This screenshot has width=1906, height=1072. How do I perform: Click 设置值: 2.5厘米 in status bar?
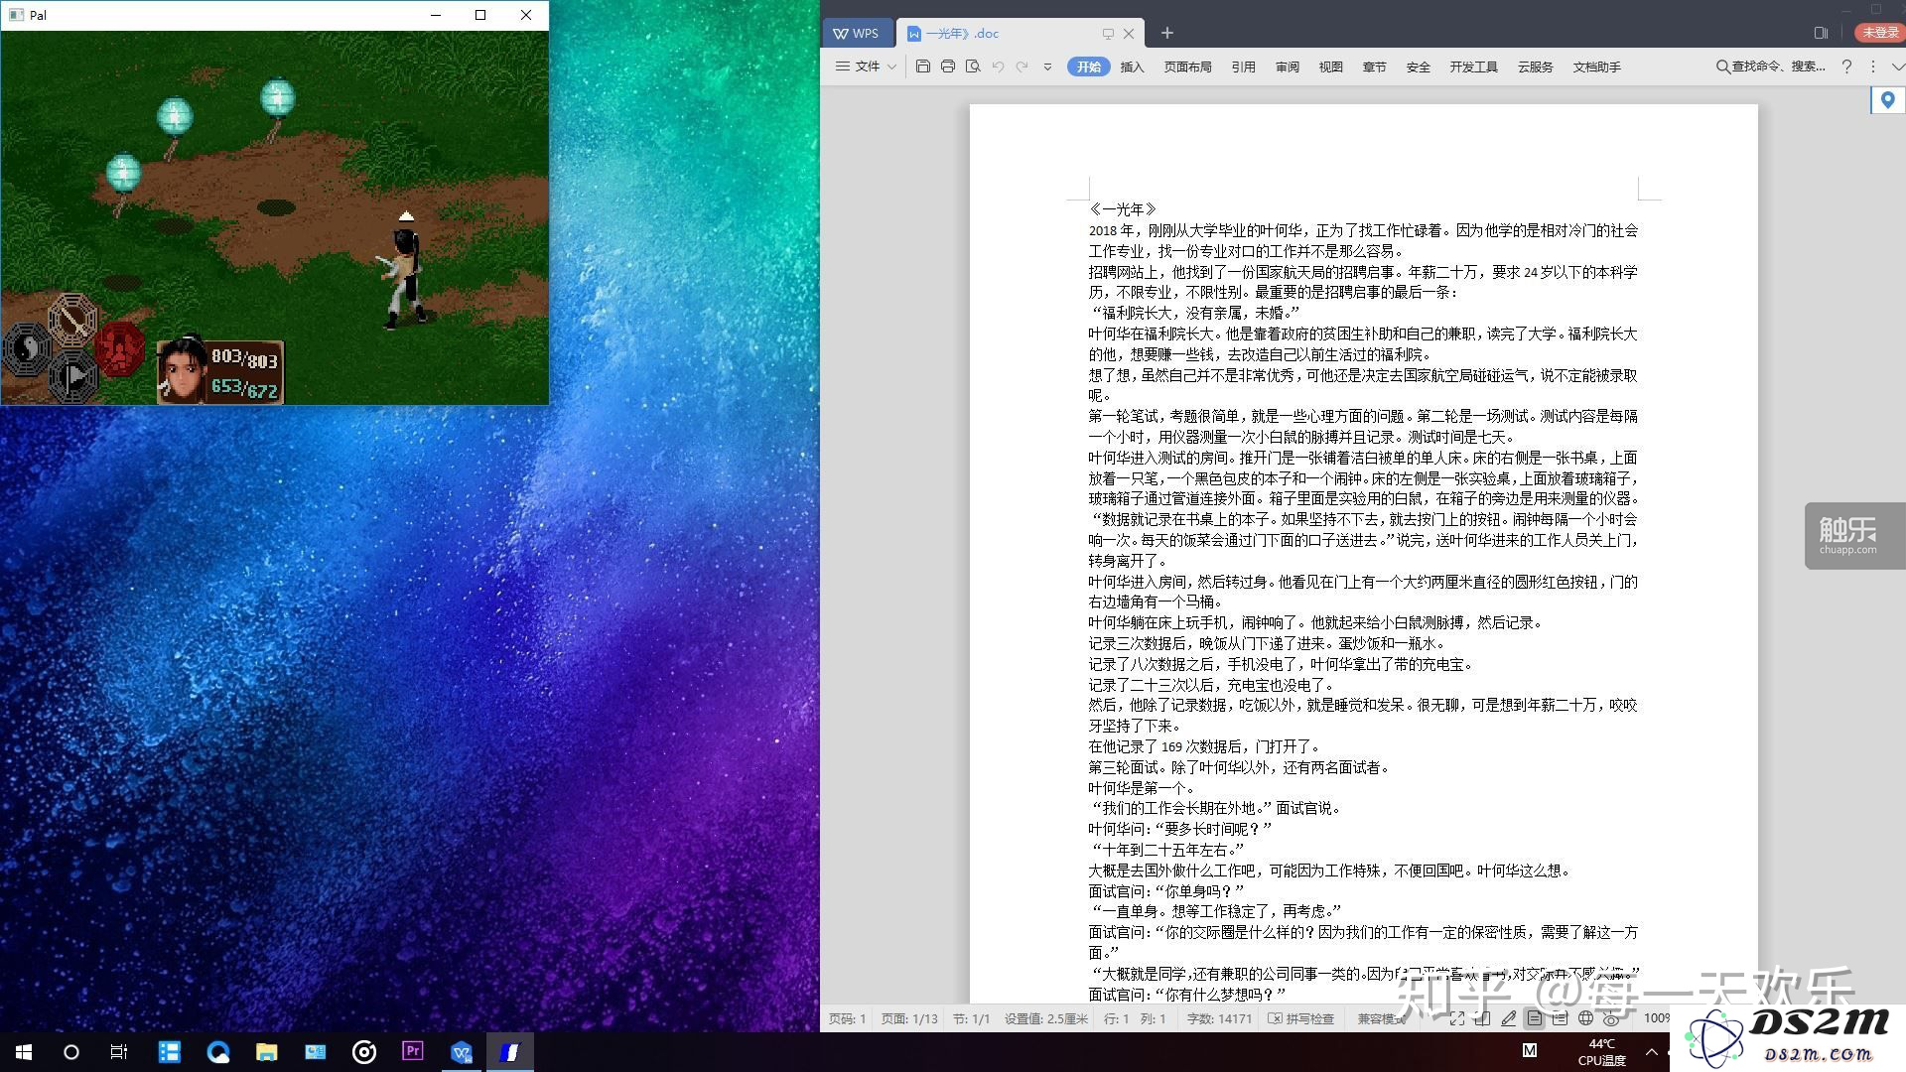[1046, 1018]
